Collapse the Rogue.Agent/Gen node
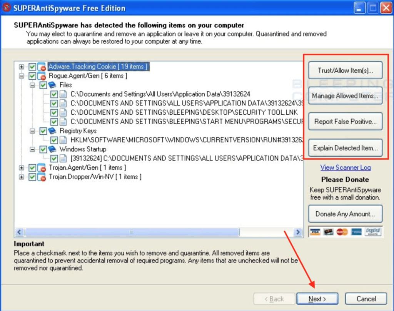The height and width of the screenshot is (311, 394). point(22,76)
